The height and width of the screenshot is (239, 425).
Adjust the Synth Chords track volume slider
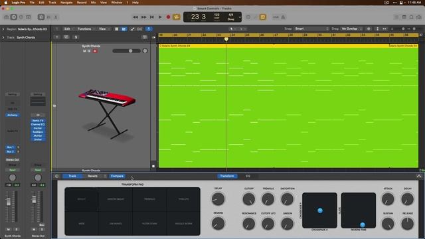click(126, 51)
